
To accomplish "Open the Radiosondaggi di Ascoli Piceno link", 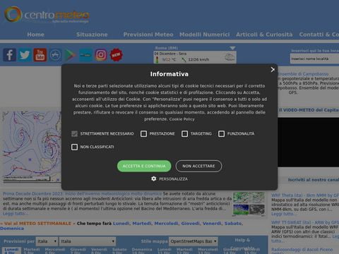I will (x=302, y=250).
